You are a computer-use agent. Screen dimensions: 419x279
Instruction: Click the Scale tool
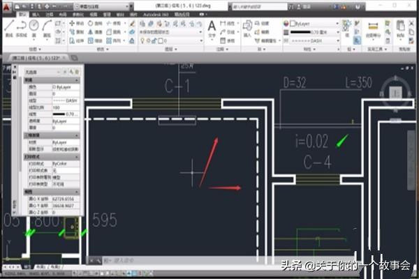coord(95,41)
